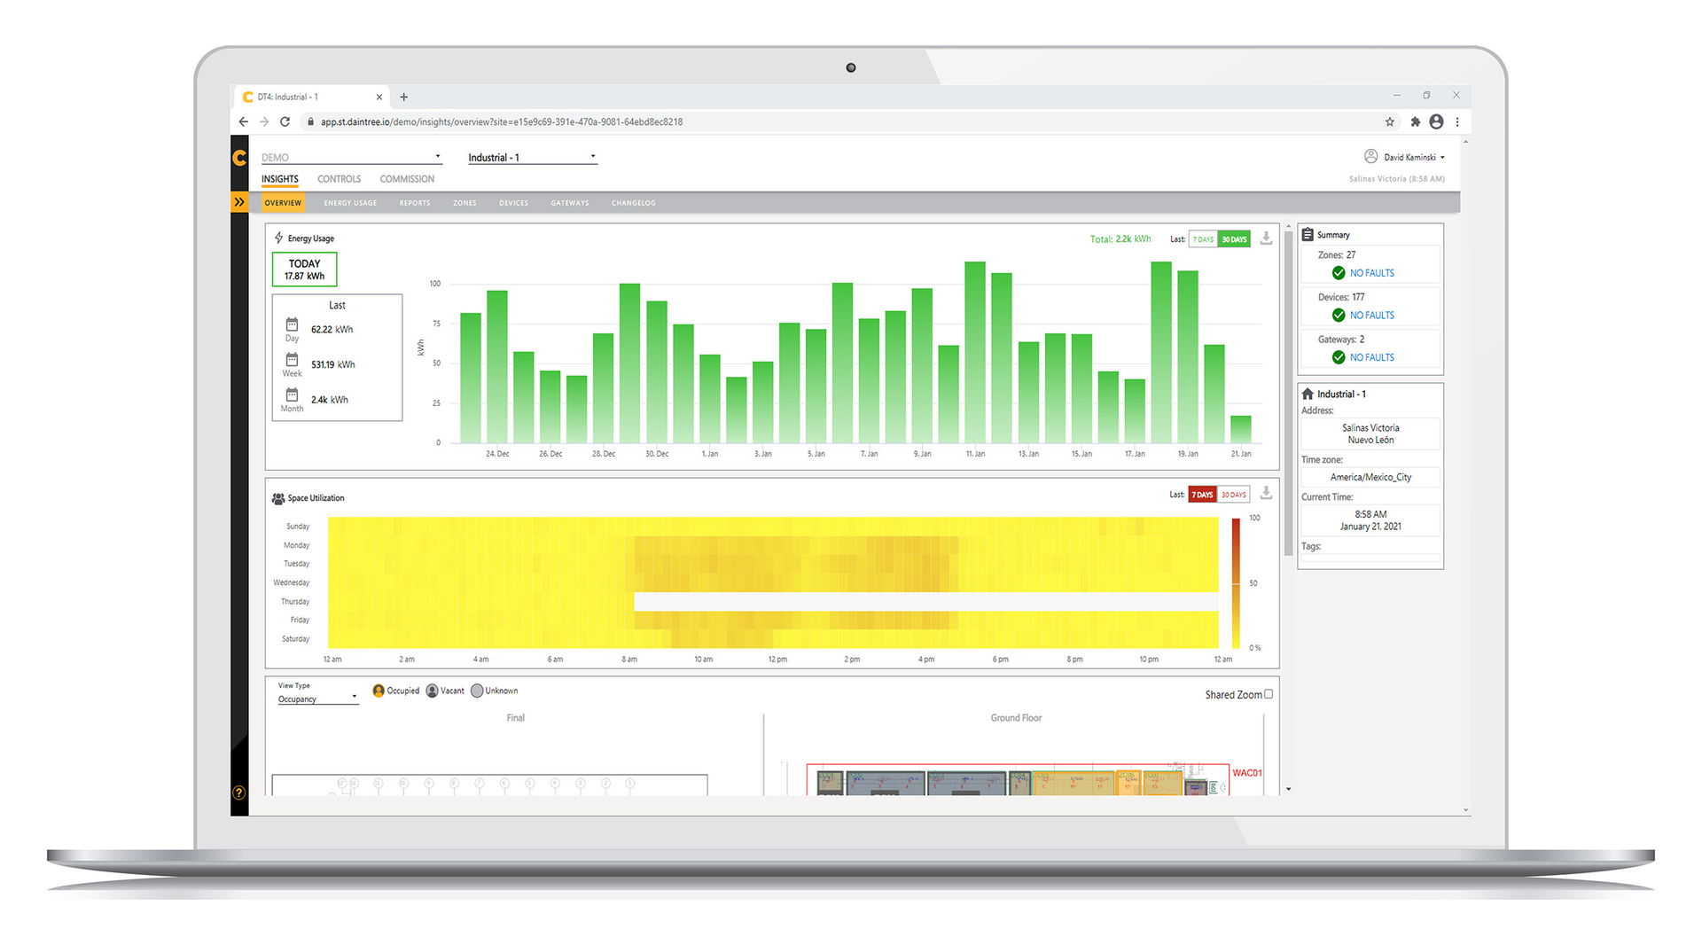Click the Space Utilization people icon

click(x=277, y=497)
